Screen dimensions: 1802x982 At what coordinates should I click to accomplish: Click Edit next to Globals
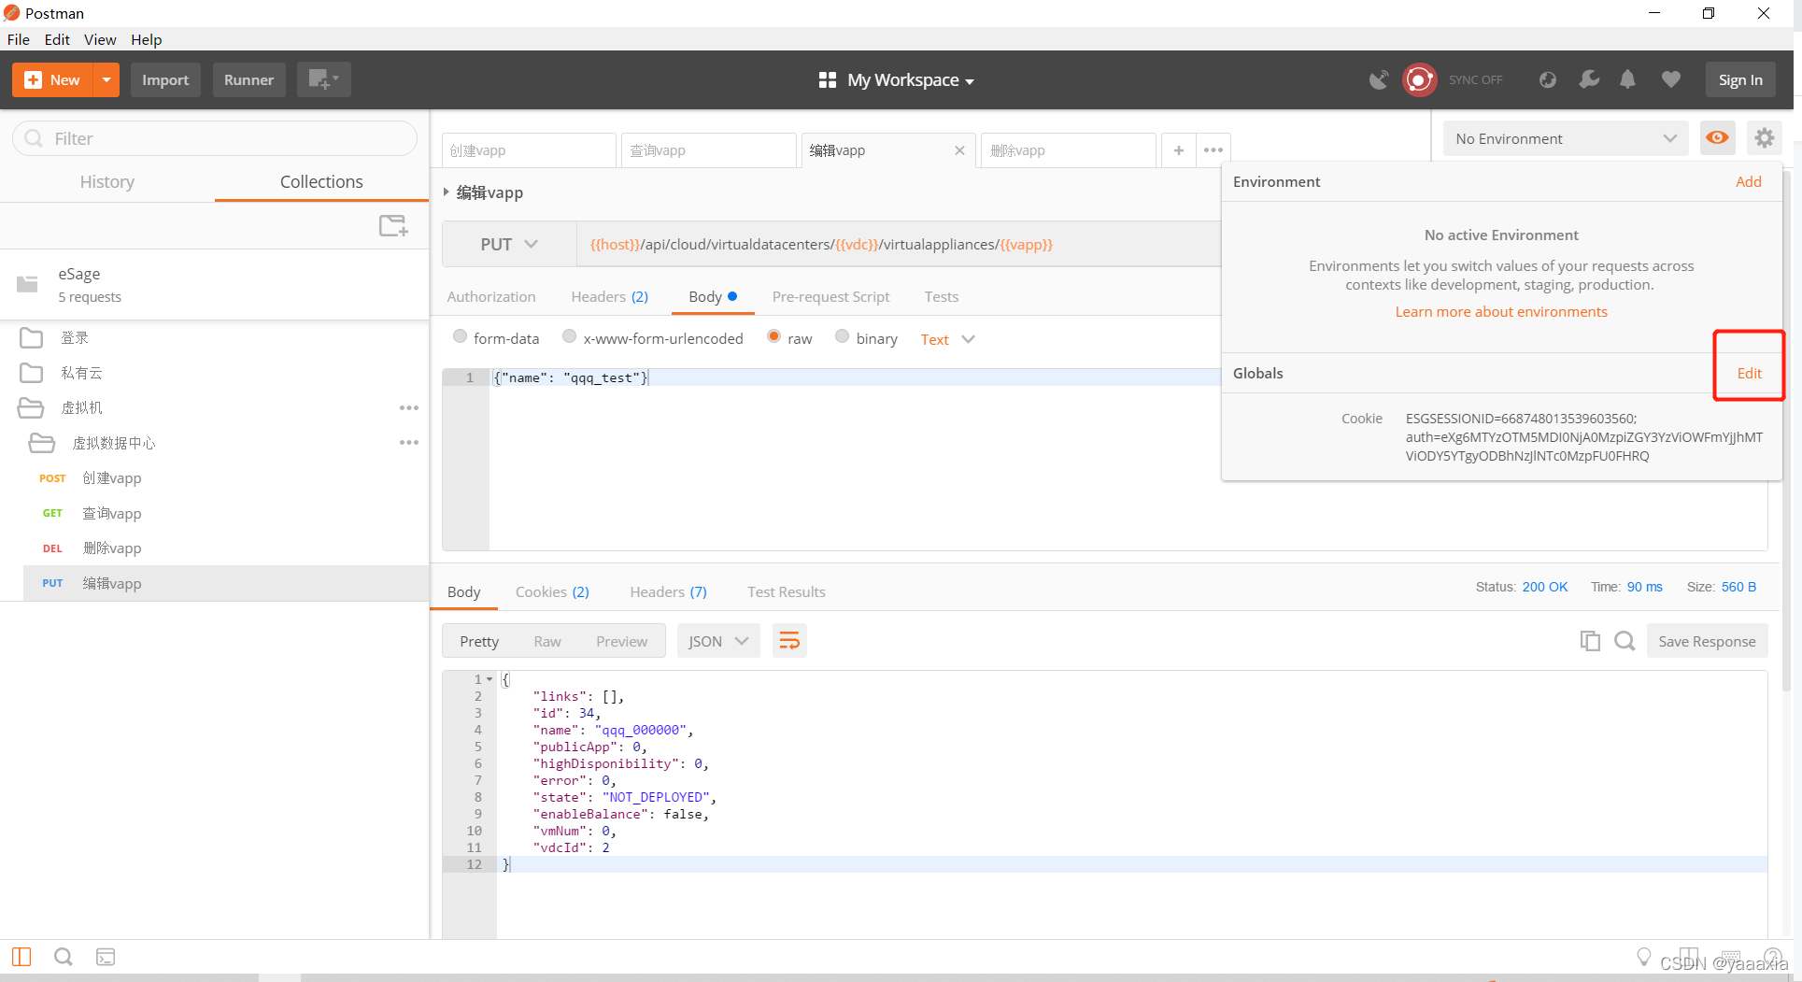click(1749, 373)
